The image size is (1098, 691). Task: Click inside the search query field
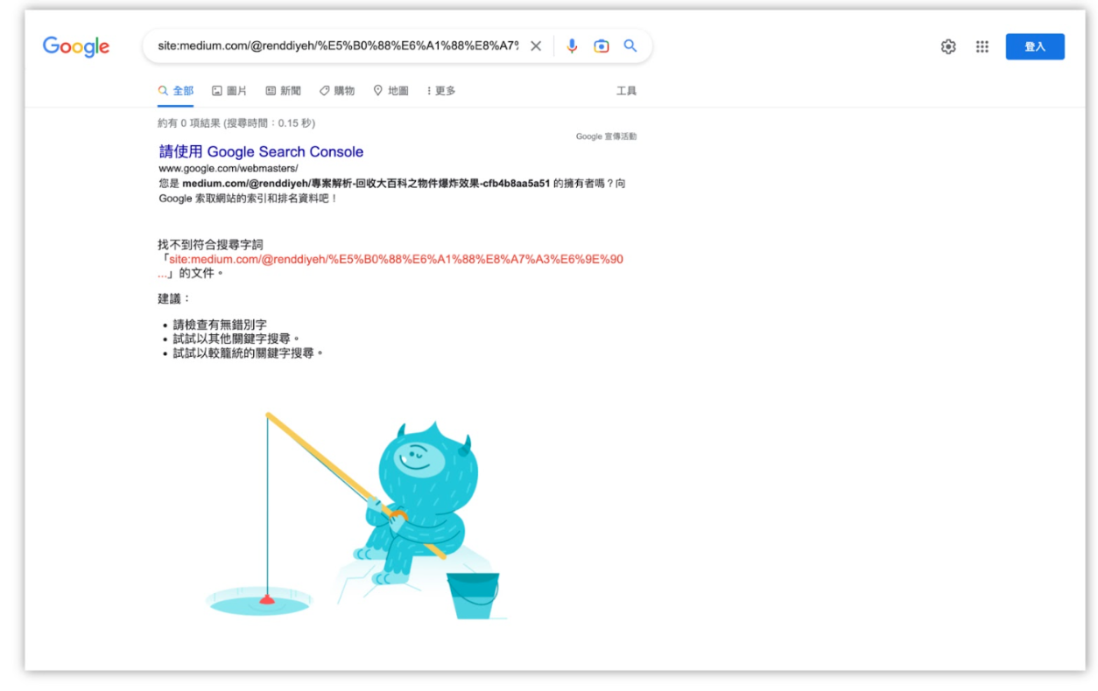tap(338, 46)
